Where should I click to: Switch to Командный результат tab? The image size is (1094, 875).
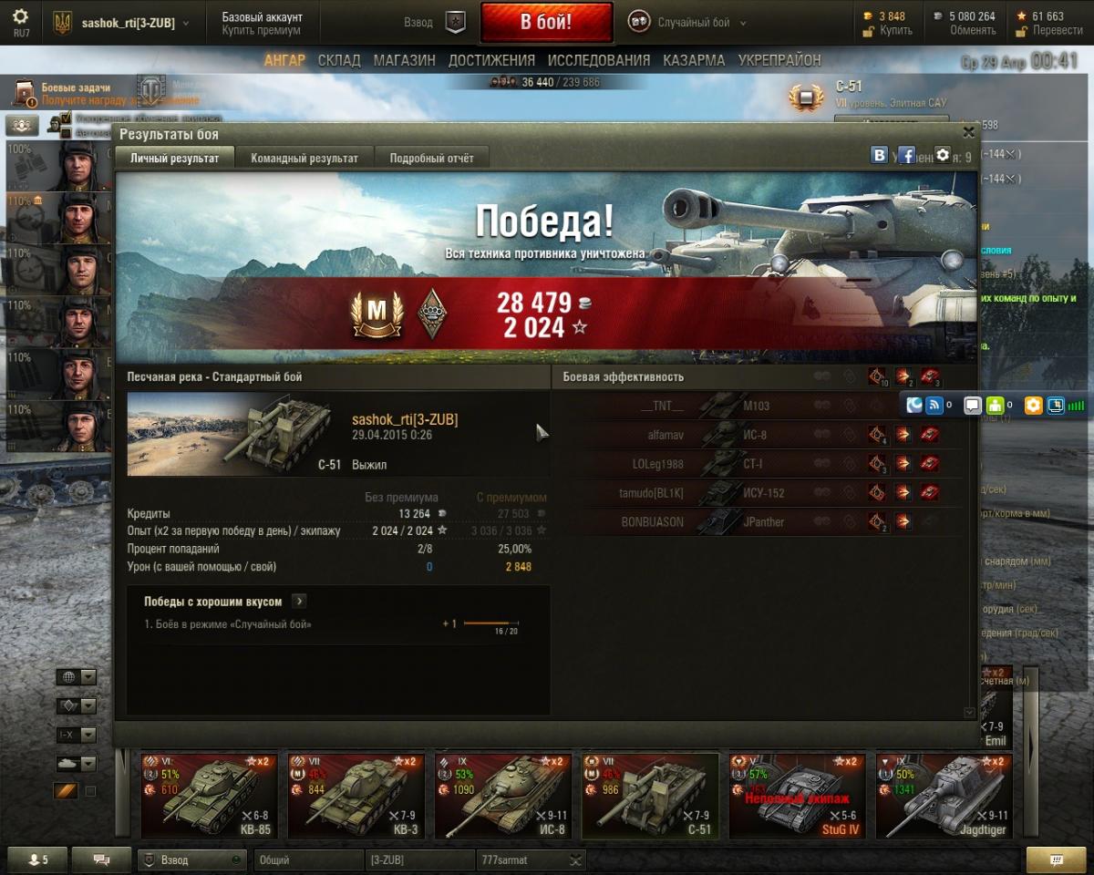click(304, 158)
